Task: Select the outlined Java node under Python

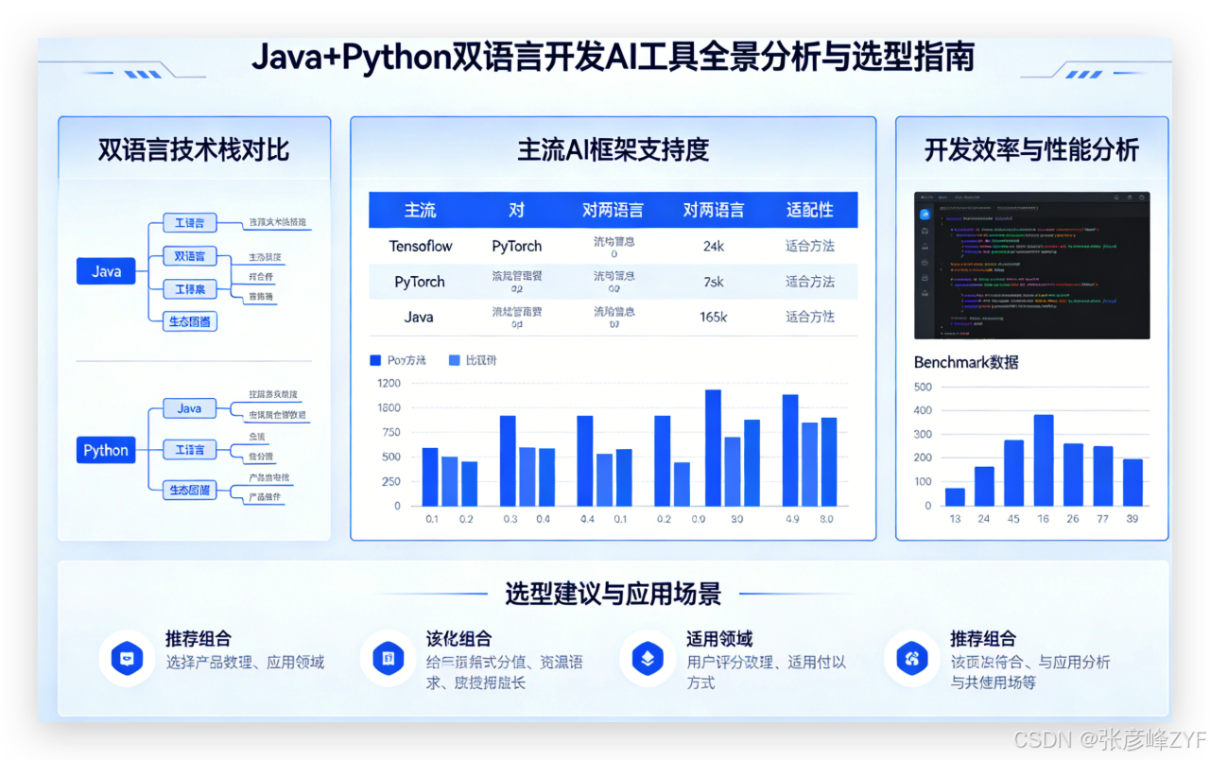Action: [x=190, y=408]
